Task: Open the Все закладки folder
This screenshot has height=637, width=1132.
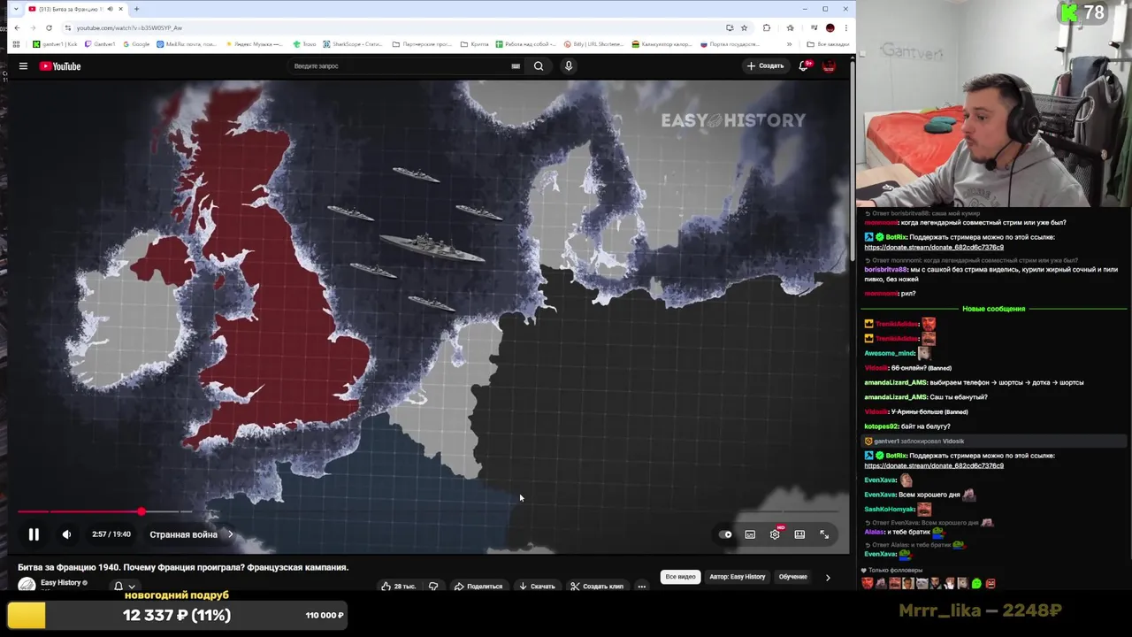Action: coord(828,44)
